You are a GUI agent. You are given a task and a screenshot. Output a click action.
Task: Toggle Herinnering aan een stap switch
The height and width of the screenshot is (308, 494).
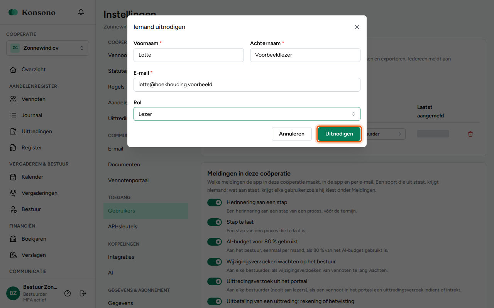coord(215,203)
